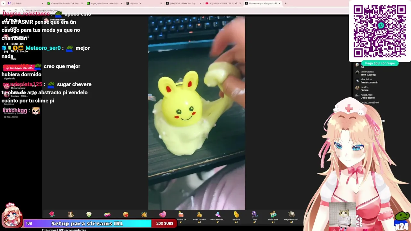Click the slime toy live video

(x=197, y=113)
